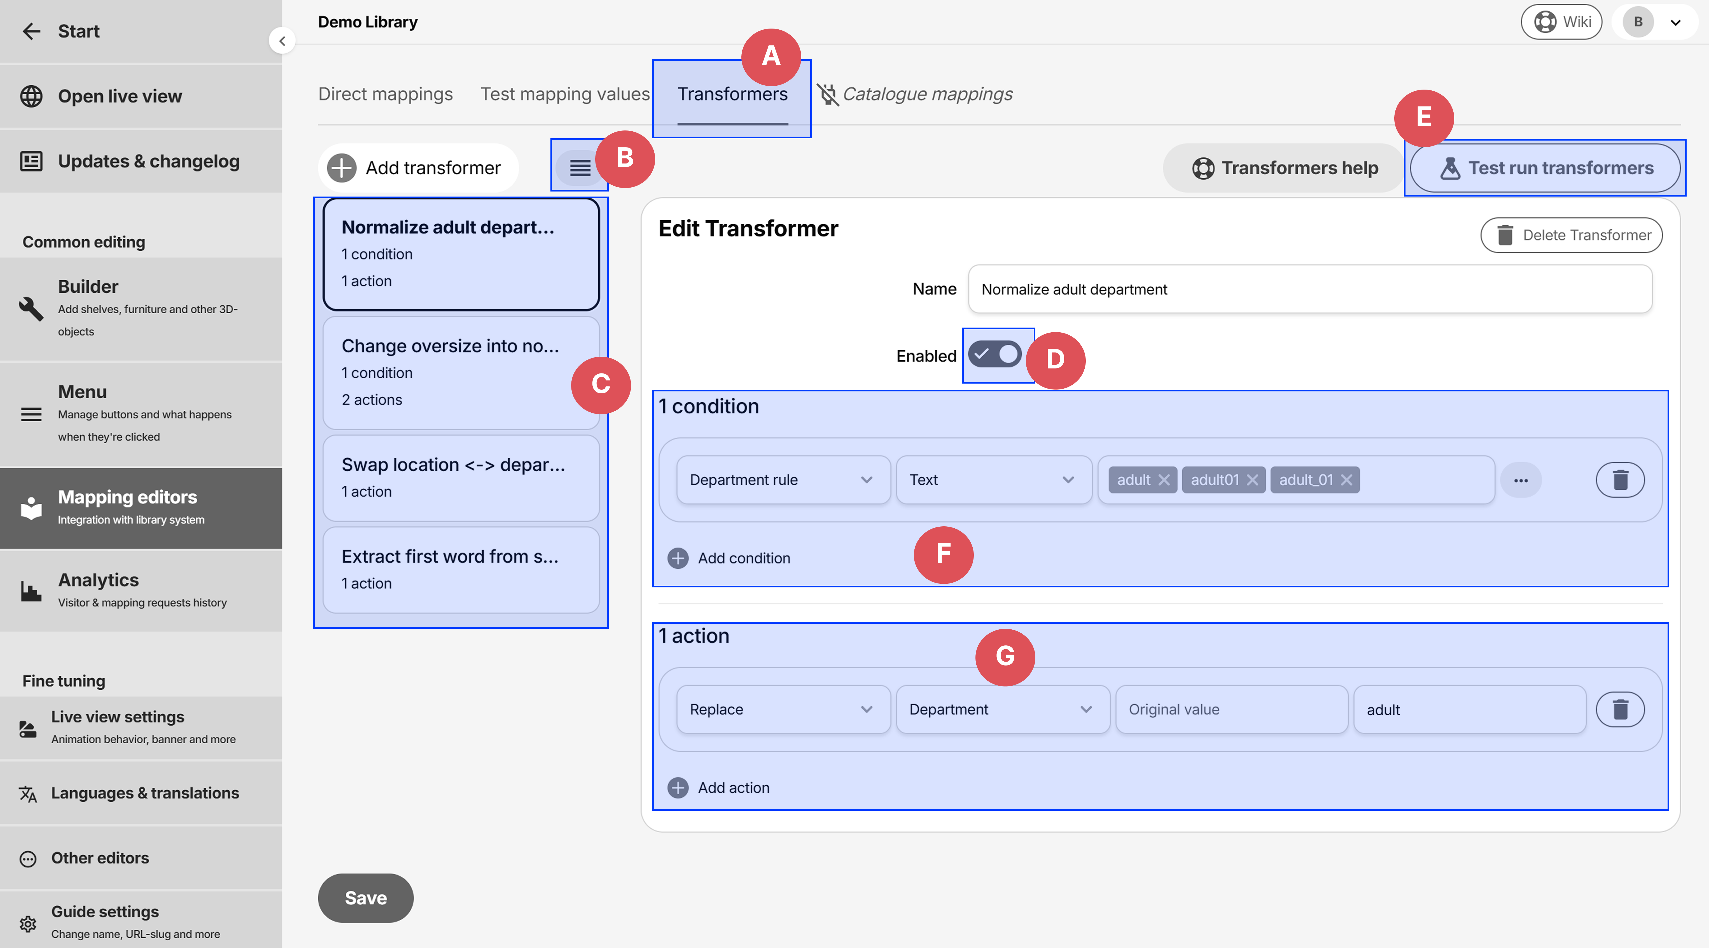The image size is (1709, 948).
Task: Remove the 'adult01' tag with its X
Action: (x=1252, y=480)
